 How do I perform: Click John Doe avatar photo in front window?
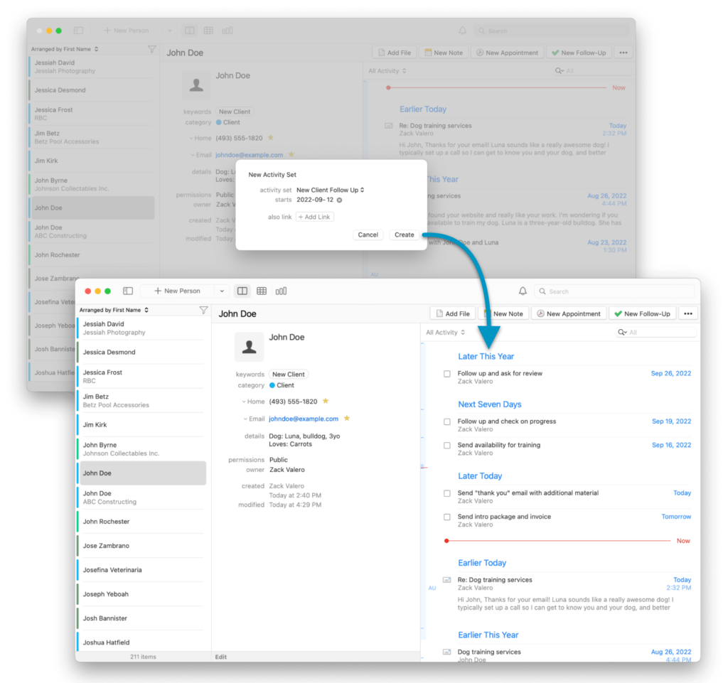pyautogui.click(x=249, y=347)
